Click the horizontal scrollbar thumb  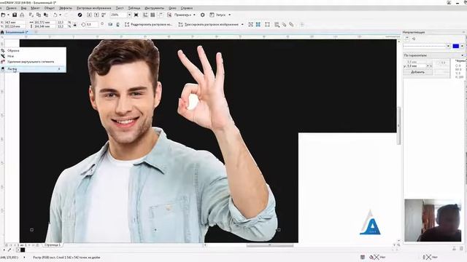270,245
